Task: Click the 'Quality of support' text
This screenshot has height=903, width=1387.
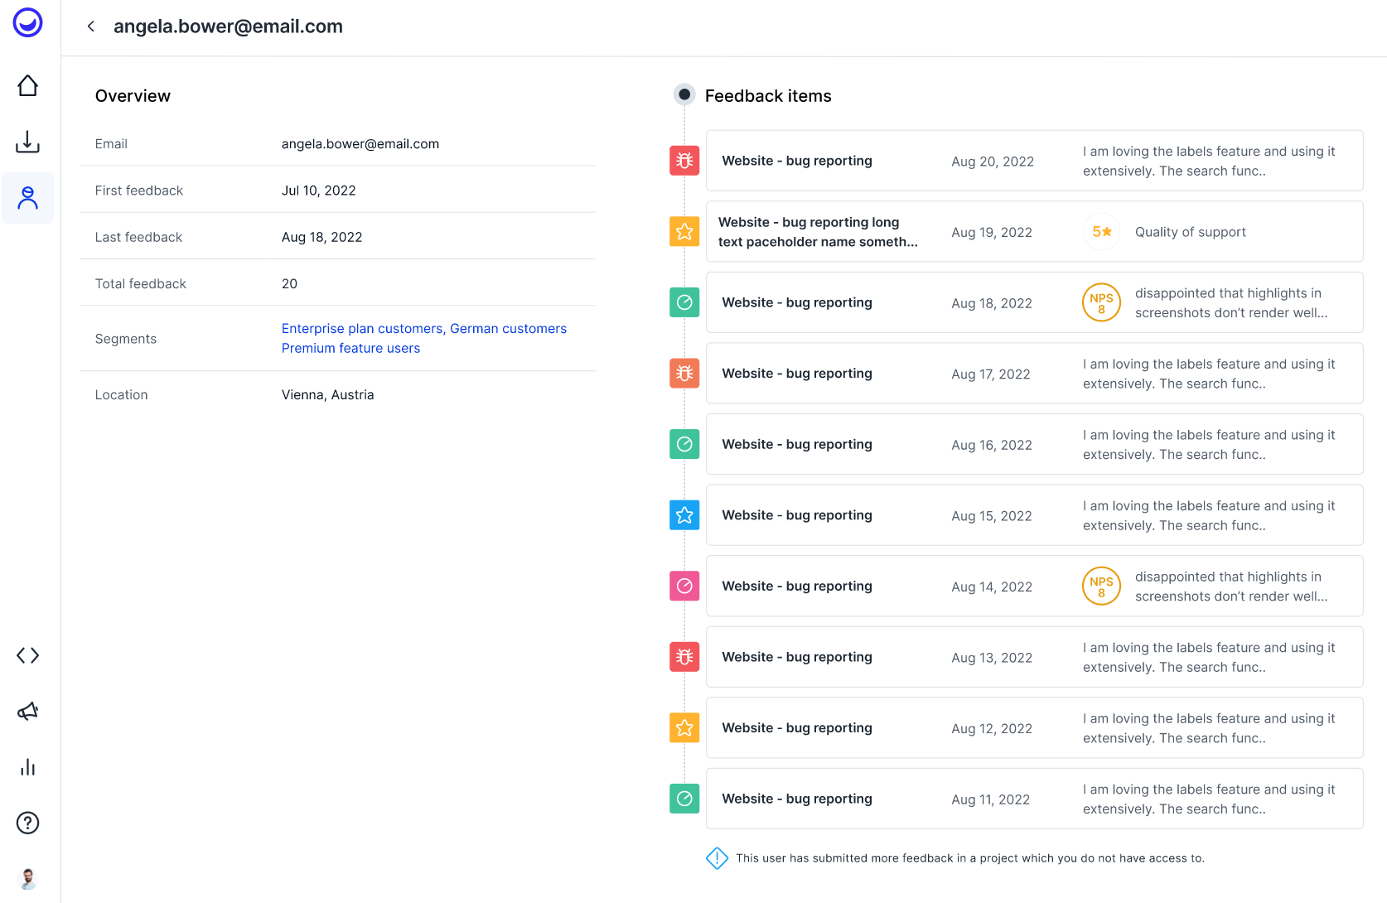Action: (x=1191, y=232)
